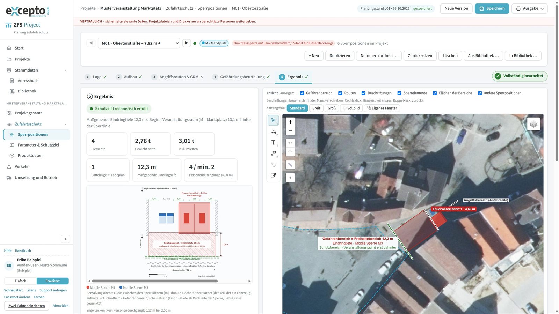Click the Duplizieren button
559x314 pixels.
340,56
